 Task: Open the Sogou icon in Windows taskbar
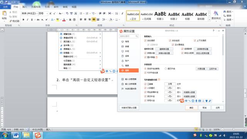(38, 135)
